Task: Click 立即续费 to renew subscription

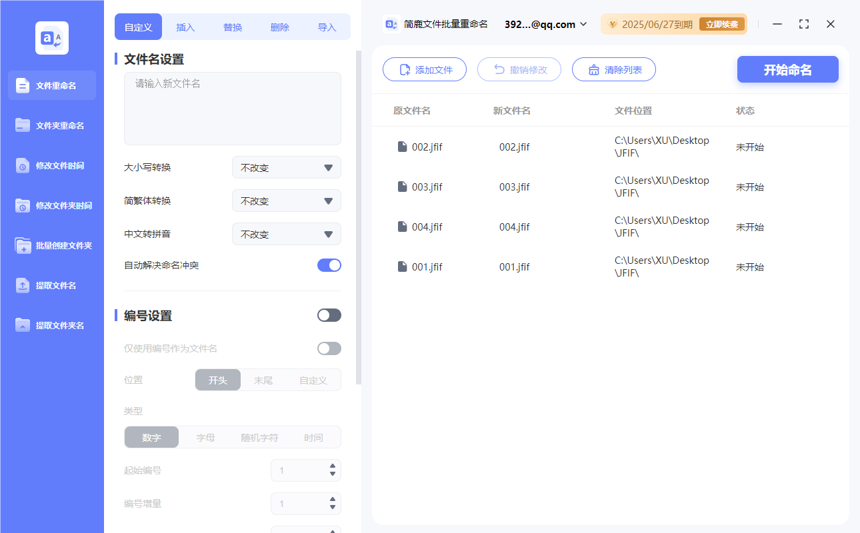Action: pyautogui.click(x=722, y=24)
